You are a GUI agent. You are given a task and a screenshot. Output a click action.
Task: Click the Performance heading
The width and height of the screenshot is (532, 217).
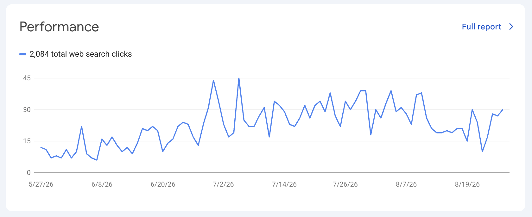59,27
